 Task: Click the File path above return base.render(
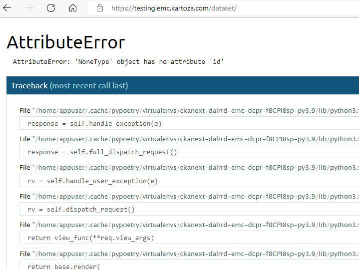(x=189, y=254)
